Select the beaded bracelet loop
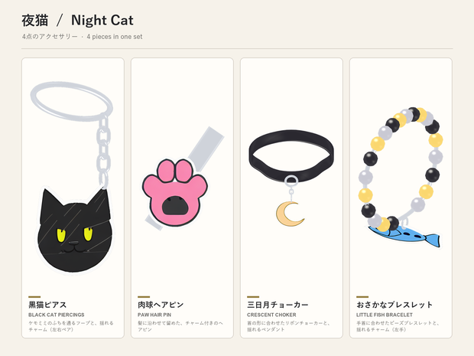This screenshot has height=356, width=474. (401, 168)
